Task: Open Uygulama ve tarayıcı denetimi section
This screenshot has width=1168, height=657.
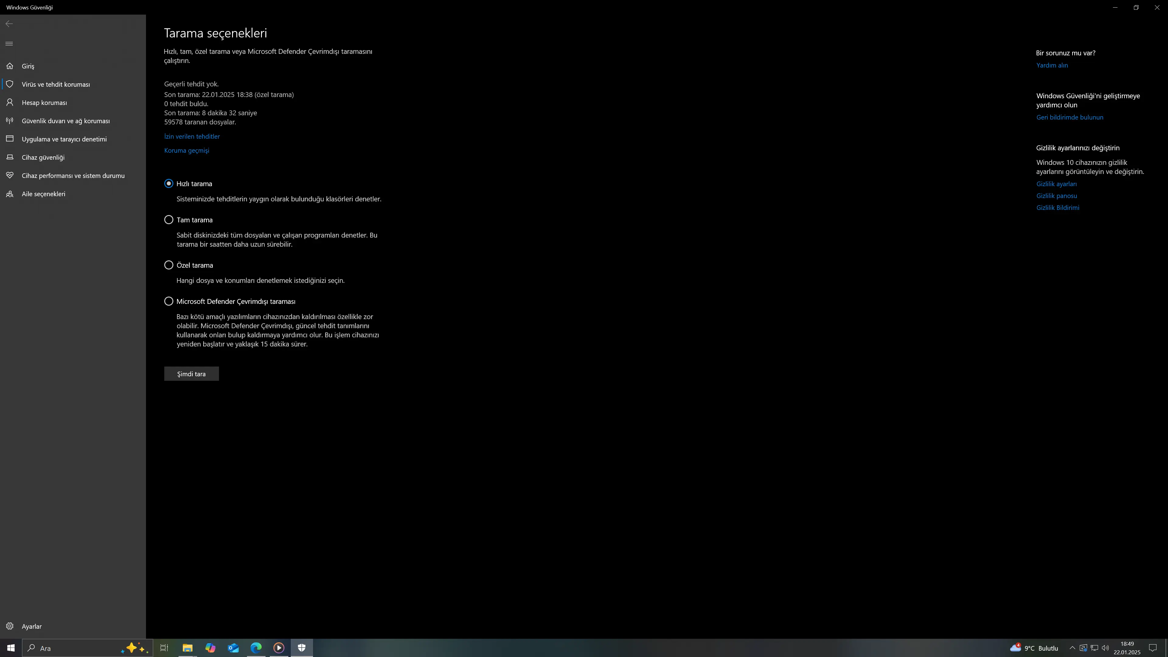Action: (73, 139)
